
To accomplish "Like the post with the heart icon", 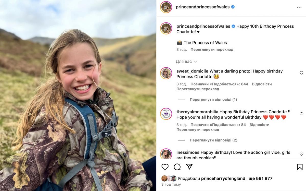I will [165, 167].
